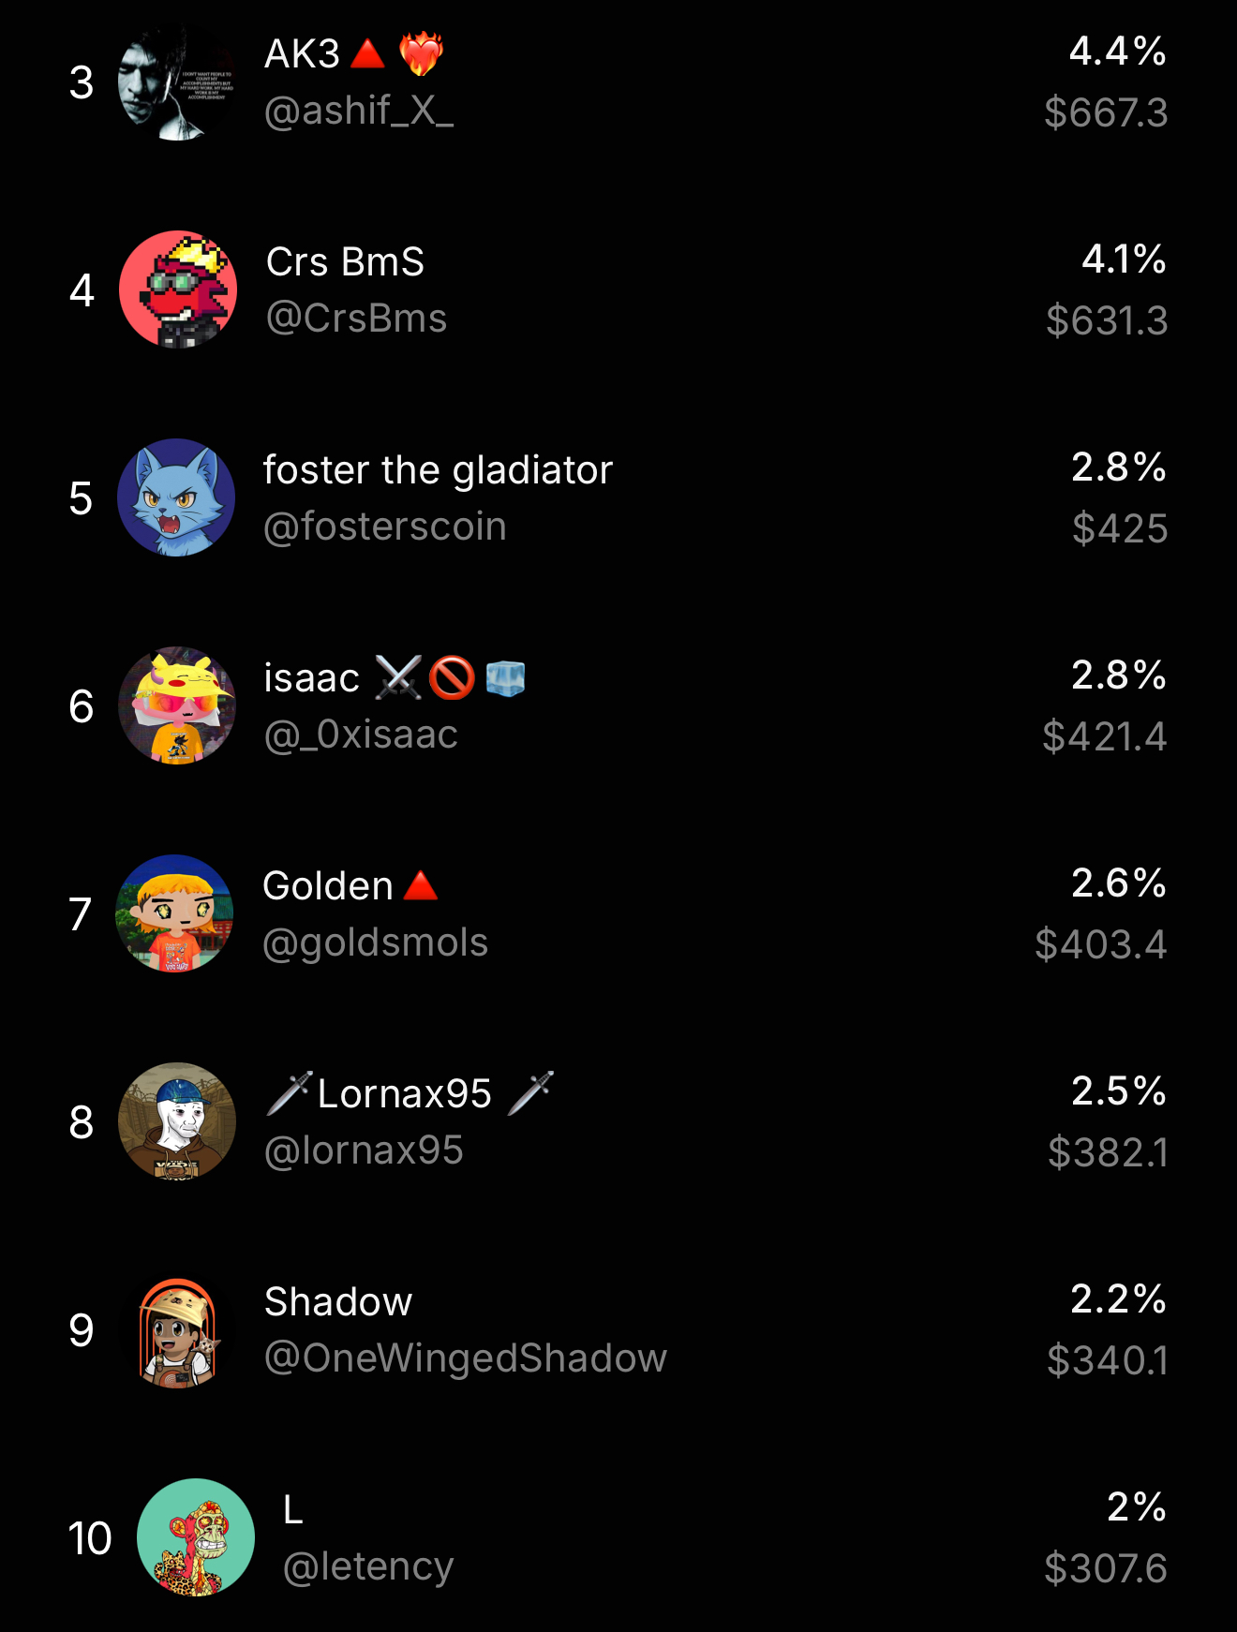The width and height of the screenshot is (1237, 1632).
Task: Click L's green ape avatar
Action: 196,1537
